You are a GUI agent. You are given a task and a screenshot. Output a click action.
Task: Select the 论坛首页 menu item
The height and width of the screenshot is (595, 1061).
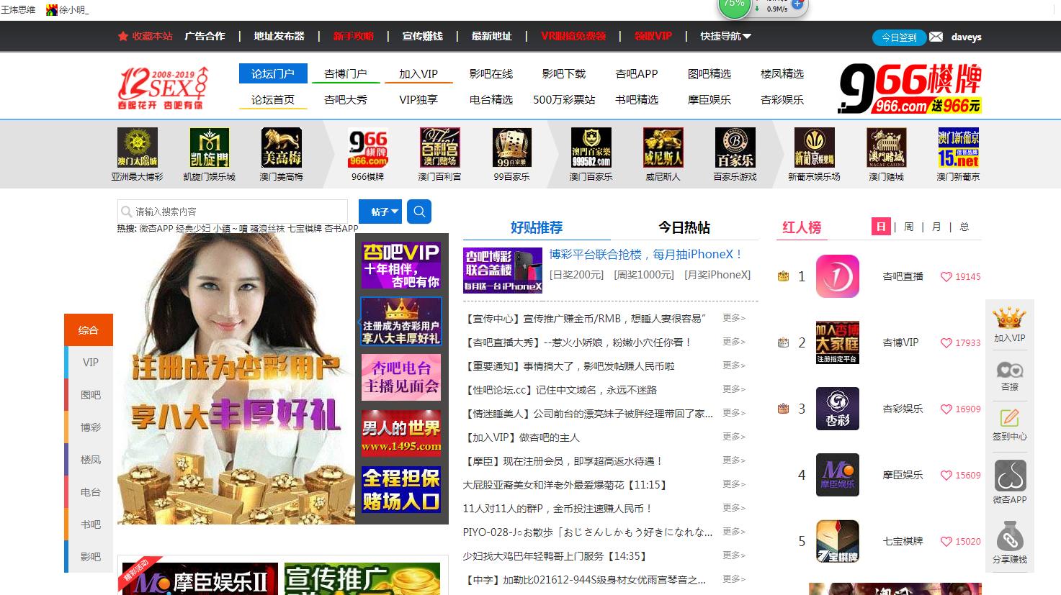tap(273, 100)
